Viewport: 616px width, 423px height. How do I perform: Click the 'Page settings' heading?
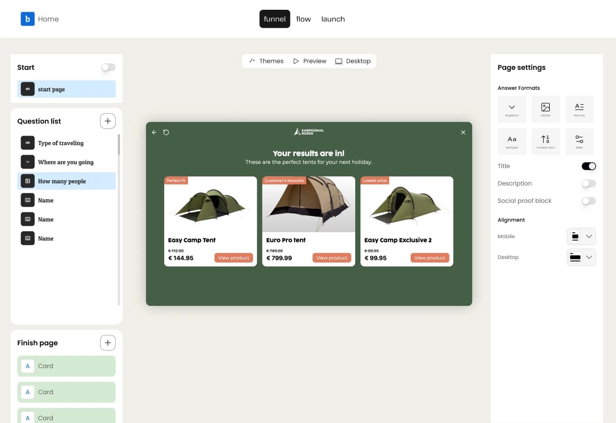[522, 67]
